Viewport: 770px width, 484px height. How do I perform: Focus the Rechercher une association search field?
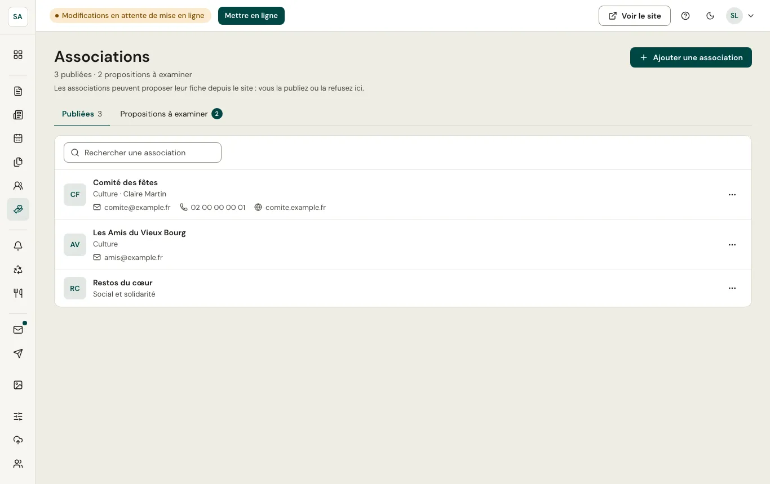(x=143, y=153)
